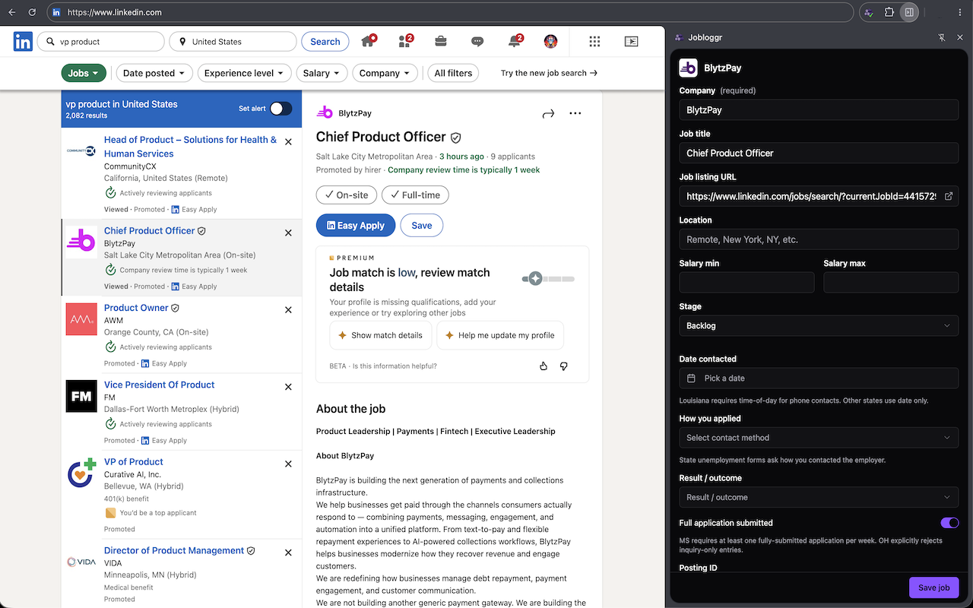The height and width of the screenshot is (608, 973).
Task: Open the browser extensions puzzle icon
Action: (x=889, y=12)
